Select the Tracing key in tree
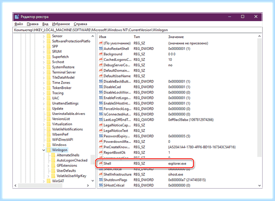Viewport: 275px width, 201px height. pyautogui.click(x=58, y=93)
